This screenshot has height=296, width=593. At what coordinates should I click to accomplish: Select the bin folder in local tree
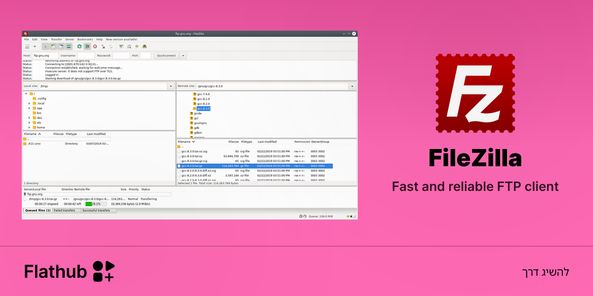tap(37, 113)
